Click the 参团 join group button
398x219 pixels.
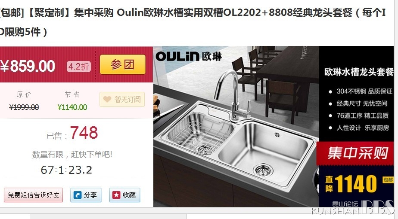[x=123, y=64]
